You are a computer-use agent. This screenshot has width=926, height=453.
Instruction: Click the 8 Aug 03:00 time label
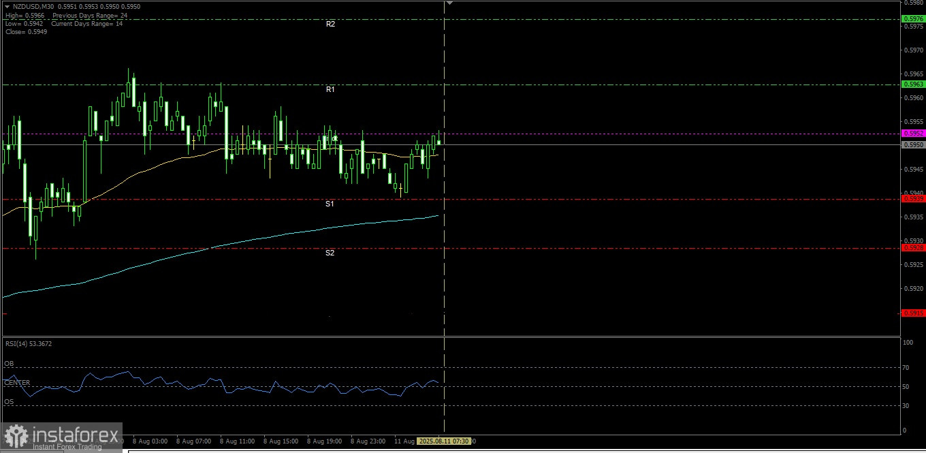point(150,441)
